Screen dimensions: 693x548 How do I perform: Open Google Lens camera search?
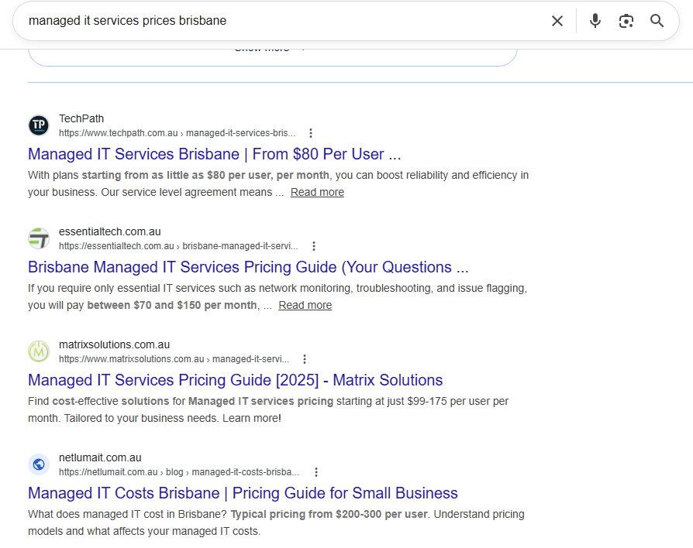coord(626,21)
